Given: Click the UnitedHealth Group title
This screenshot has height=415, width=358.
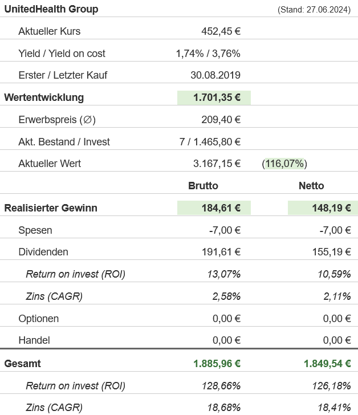Looking at the screenshot, I should click(51, 9).
